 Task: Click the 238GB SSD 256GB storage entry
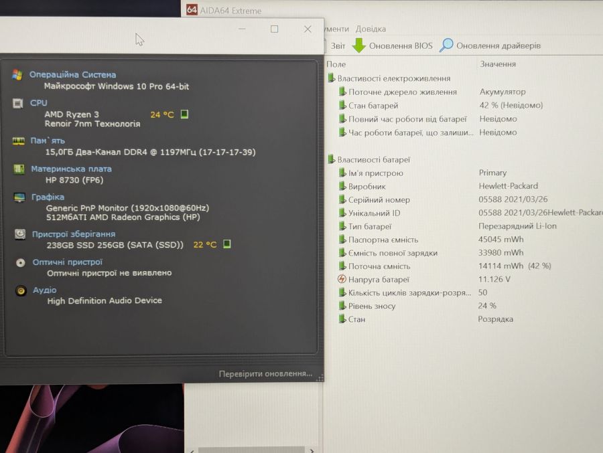coord(115,245)
